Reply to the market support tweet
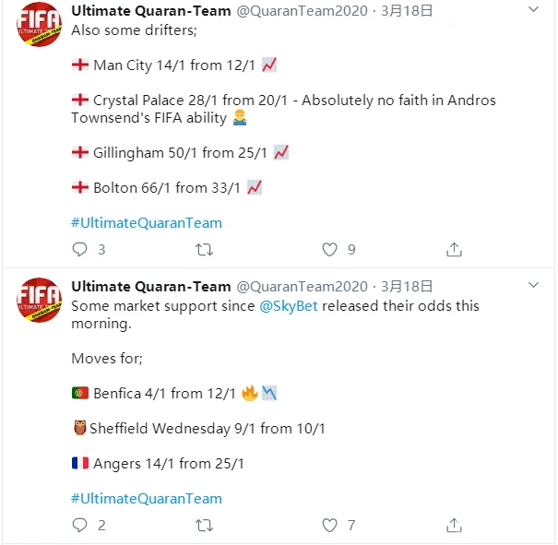558x545 pixels. tap(80, 525)
